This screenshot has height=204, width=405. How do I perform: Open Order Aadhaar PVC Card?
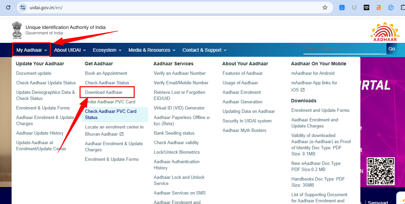[110, 102]
